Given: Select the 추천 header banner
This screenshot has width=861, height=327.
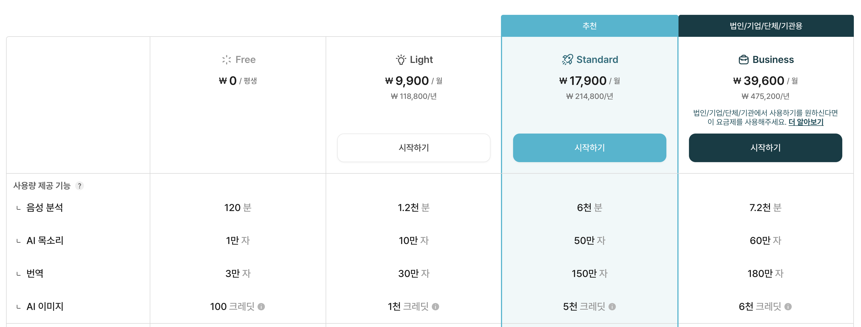Looking at the screenshot, I should pyautogui.click(x=590, y=26).
